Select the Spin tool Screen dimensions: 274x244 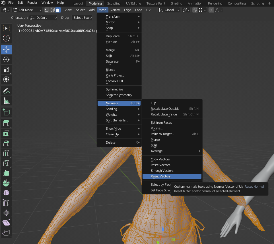6,183
